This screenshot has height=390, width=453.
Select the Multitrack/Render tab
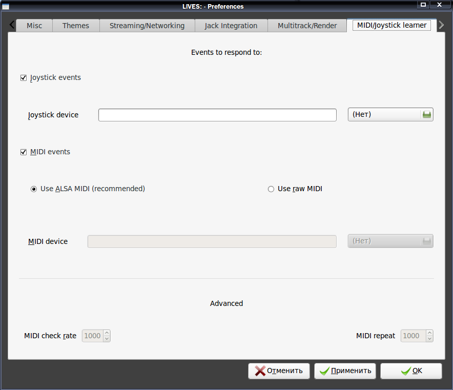tap(307, 26)
